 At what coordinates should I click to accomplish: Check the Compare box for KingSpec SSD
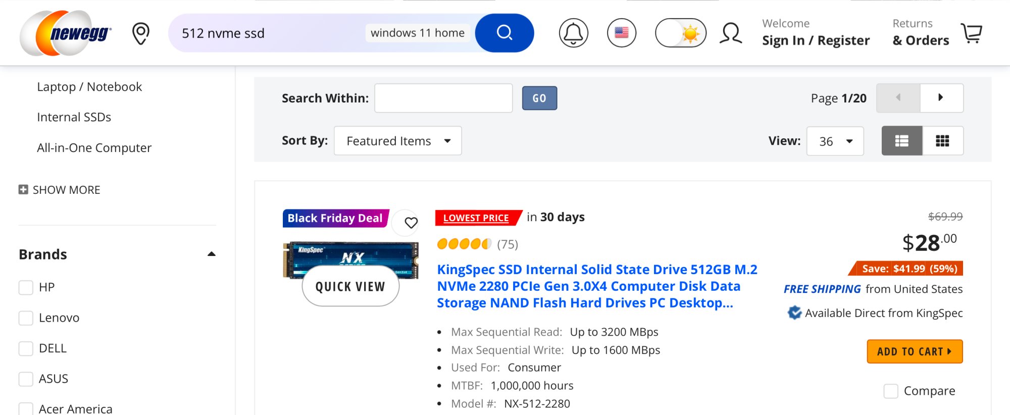891,391
